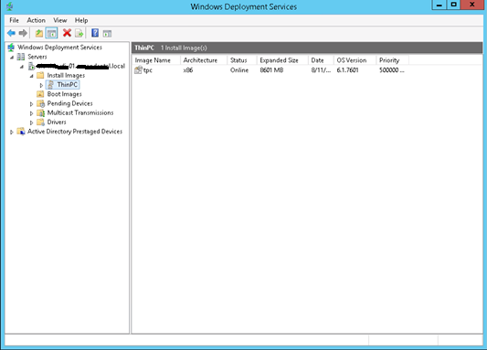Image resolution: width=487 pixels, height=350 pixels.
Task: Expand the Pending Devices node
Action: (x=31, y=104)
